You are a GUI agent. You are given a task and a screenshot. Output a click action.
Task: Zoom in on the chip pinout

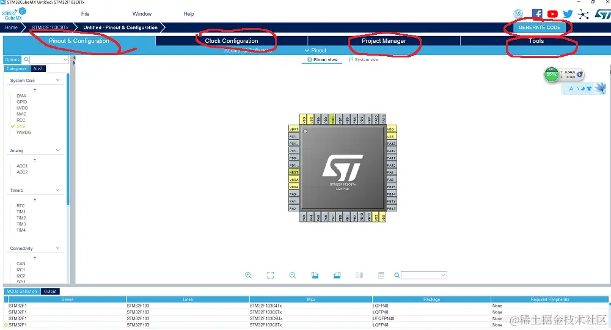click(x=248, y=275)
